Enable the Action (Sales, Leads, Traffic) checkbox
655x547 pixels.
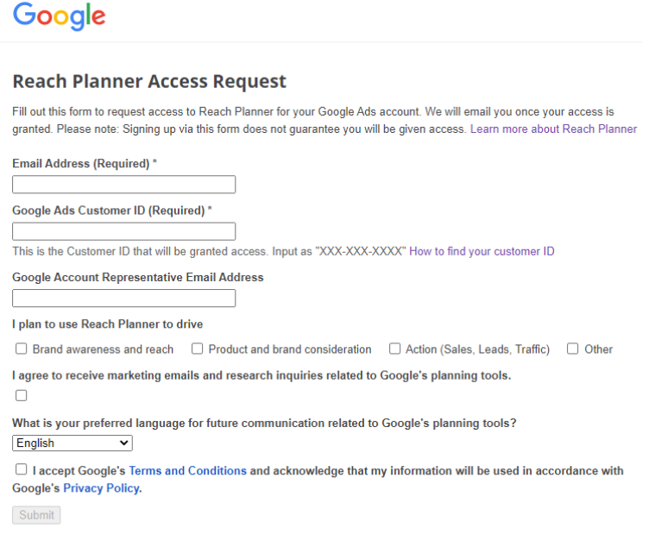pyautogui.click(x=395, y=349)
